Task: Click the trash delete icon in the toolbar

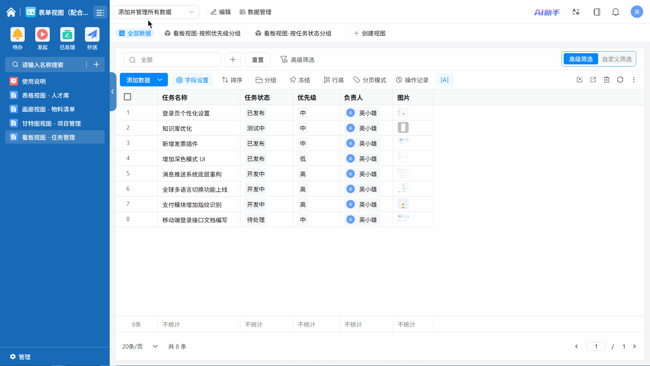Action: (x=607, y=80)
